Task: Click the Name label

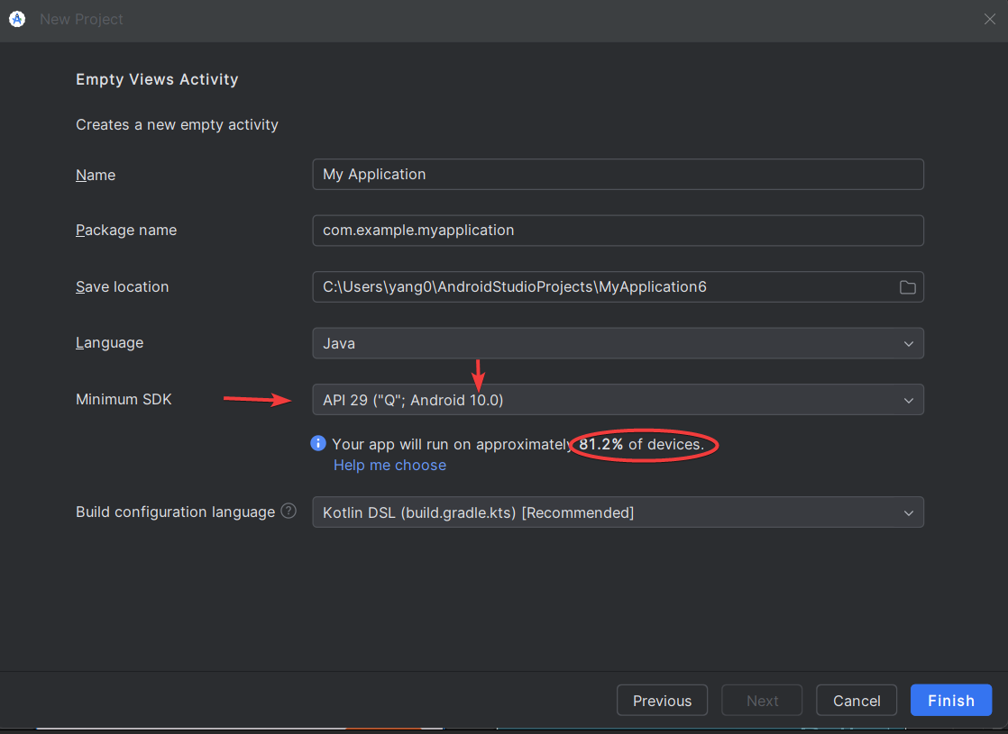Action: [x=96, y=175]
